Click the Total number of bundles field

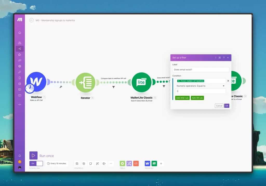click(x=201, y=81)
